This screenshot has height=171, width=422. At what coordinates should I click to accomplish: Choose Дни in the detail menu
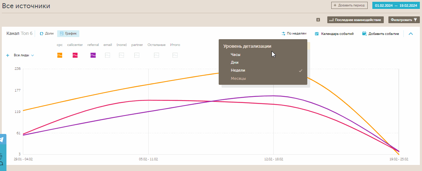tap(234, 62)
